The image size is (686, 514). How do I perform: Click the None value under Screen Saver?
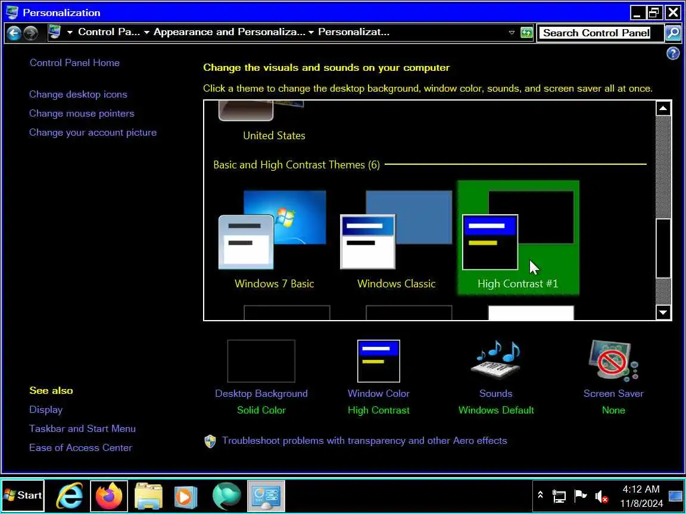click(613, 410)
